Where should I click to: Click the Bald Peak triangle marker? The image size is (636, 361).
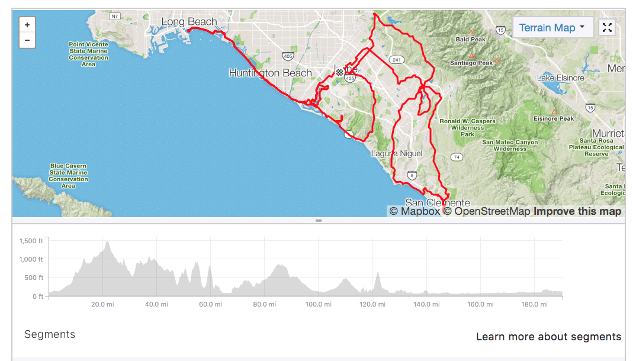[471, 32]
